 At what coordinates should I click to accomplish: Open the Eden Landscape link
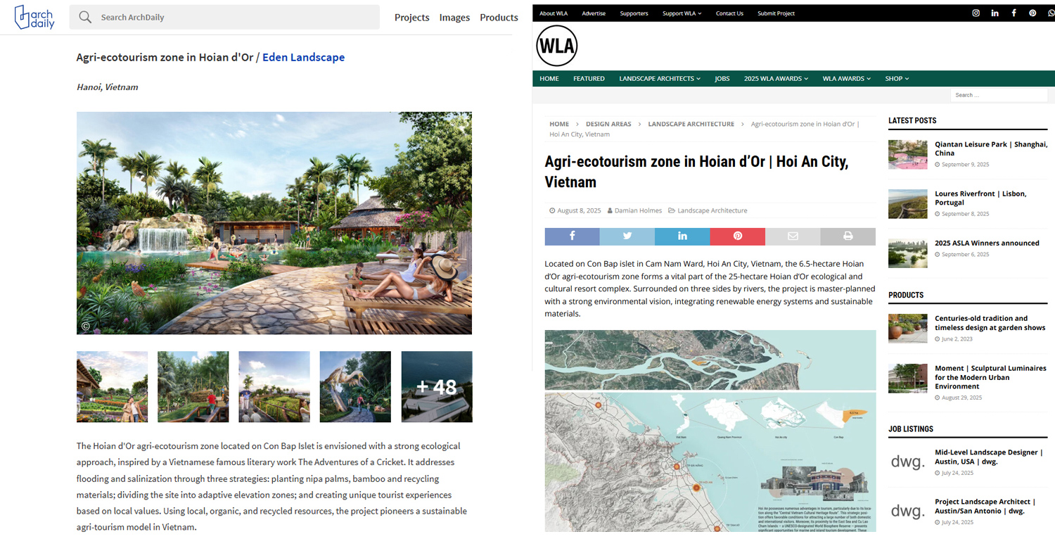pos(303,58)
